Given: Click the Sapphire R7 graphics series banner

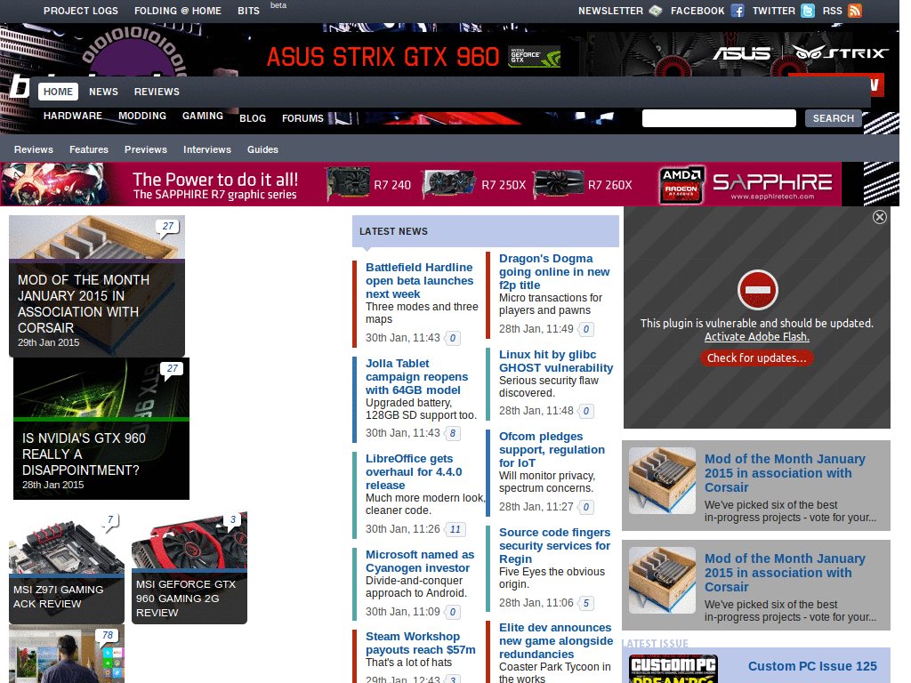Looking at the screenshot, I should pyautogui.click(x=421, y=185).
